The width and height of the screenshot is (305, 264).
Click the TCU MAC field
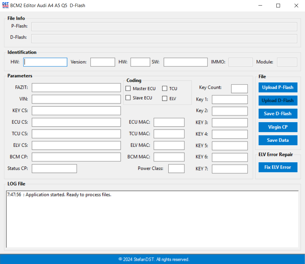tap(169, 134)
